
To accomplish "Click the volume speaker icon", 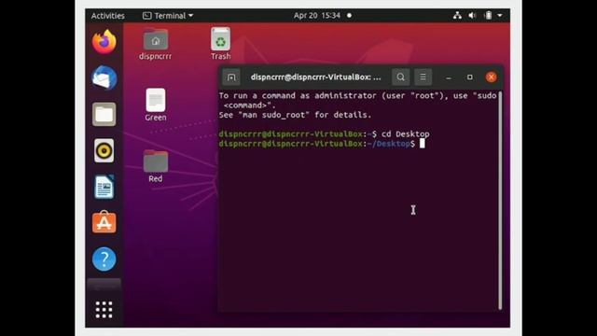I will coord(472,16).
